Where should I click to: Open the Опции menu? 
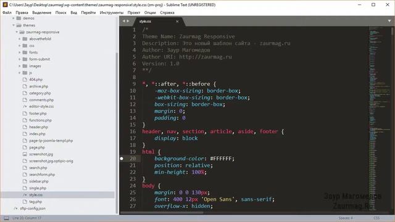pos(150,12)
